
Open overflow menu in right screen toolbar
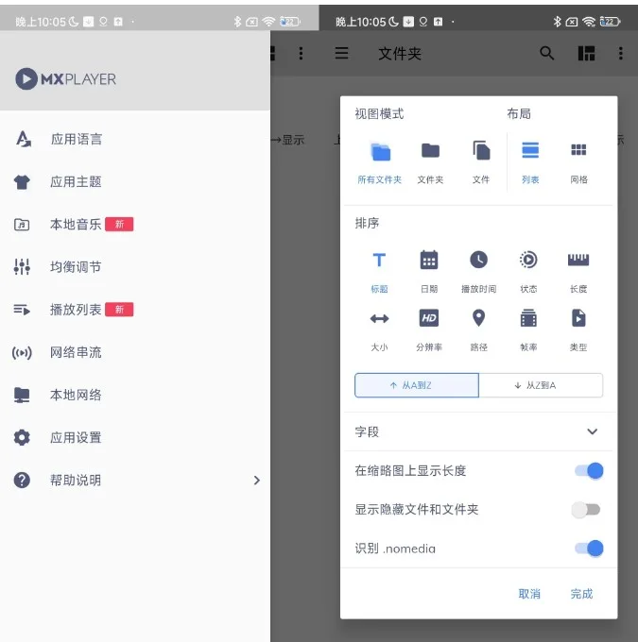(621, 53)
